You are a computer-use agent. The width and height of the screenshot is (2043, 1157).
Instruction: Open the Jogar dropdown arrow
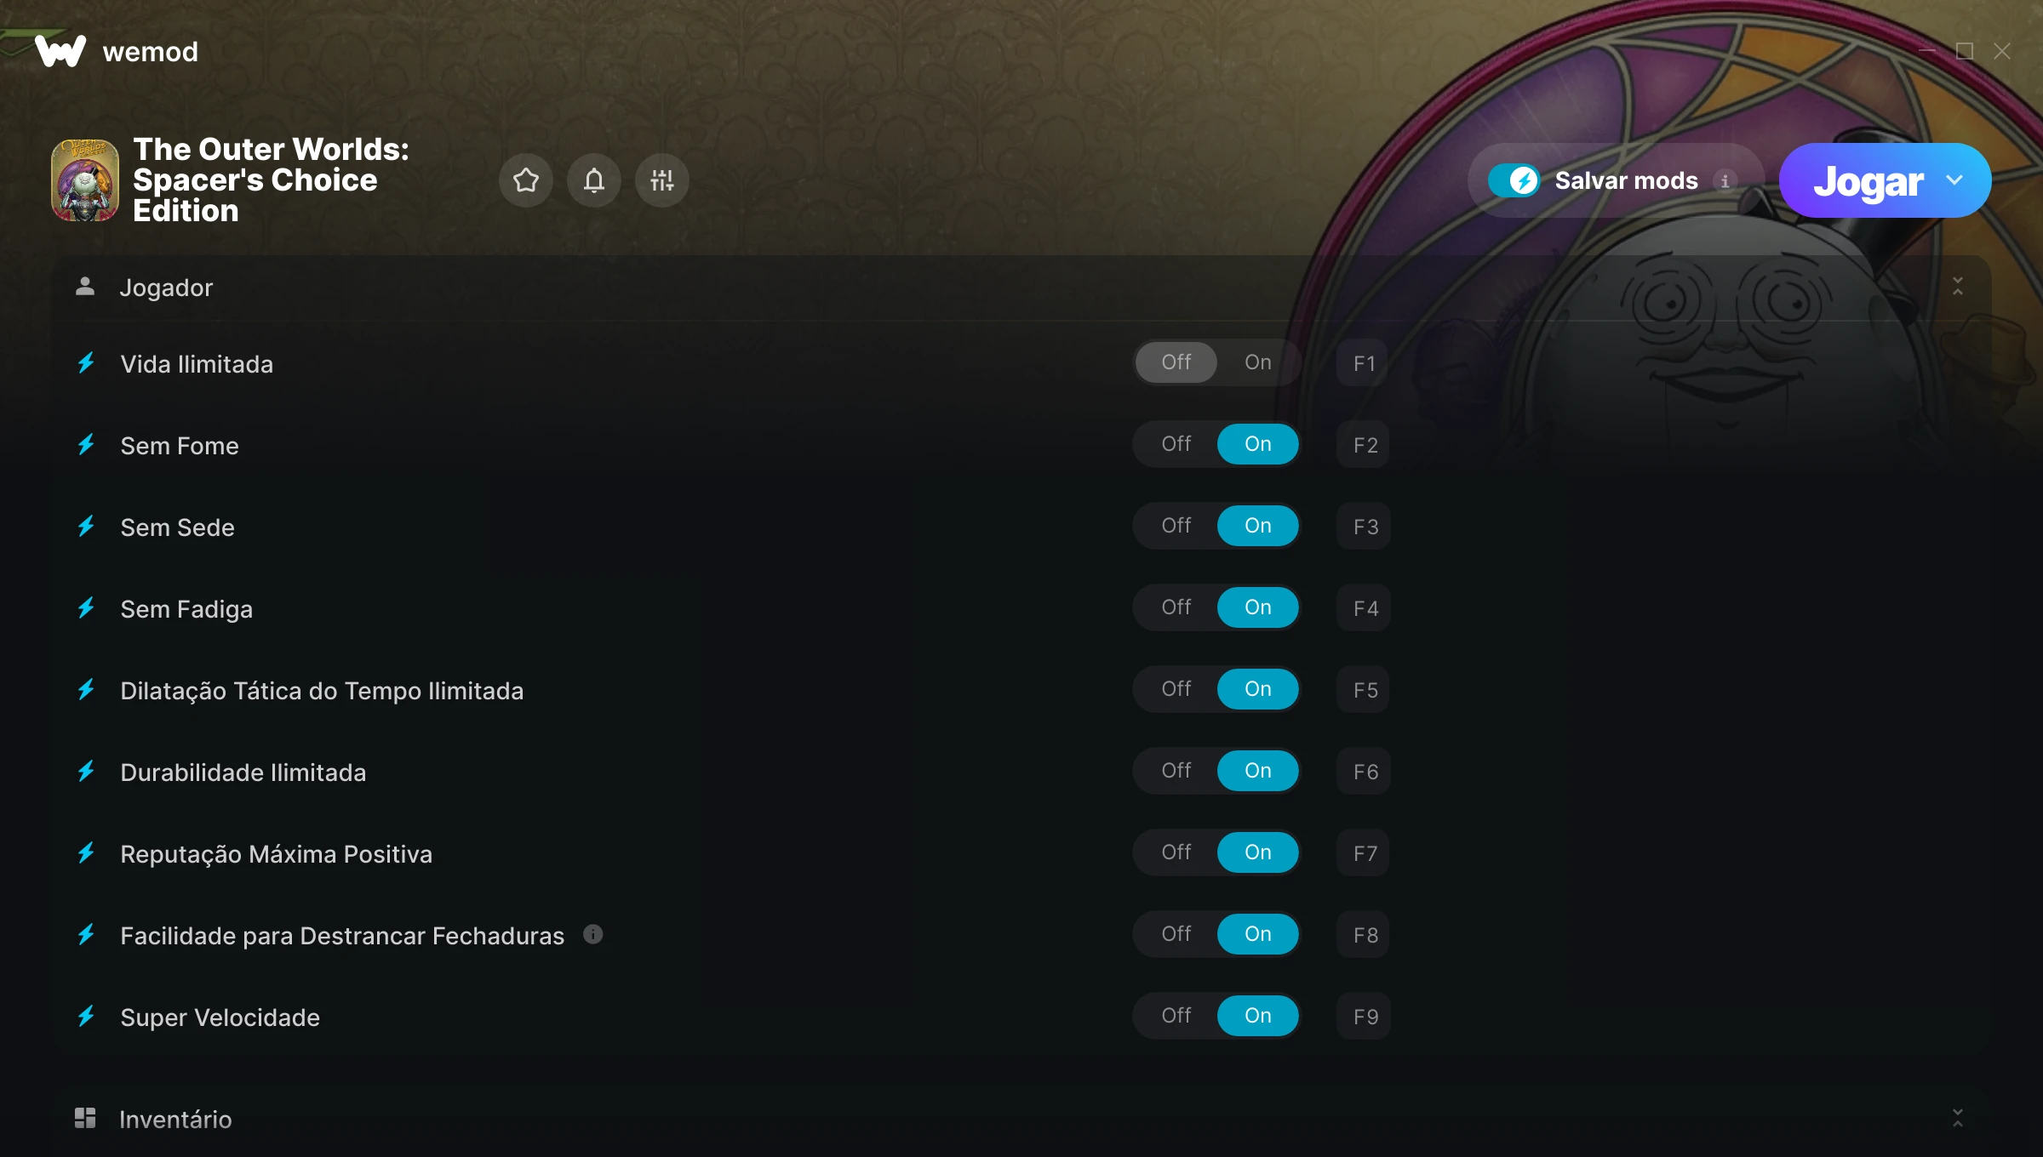[x=1954, y=180]
